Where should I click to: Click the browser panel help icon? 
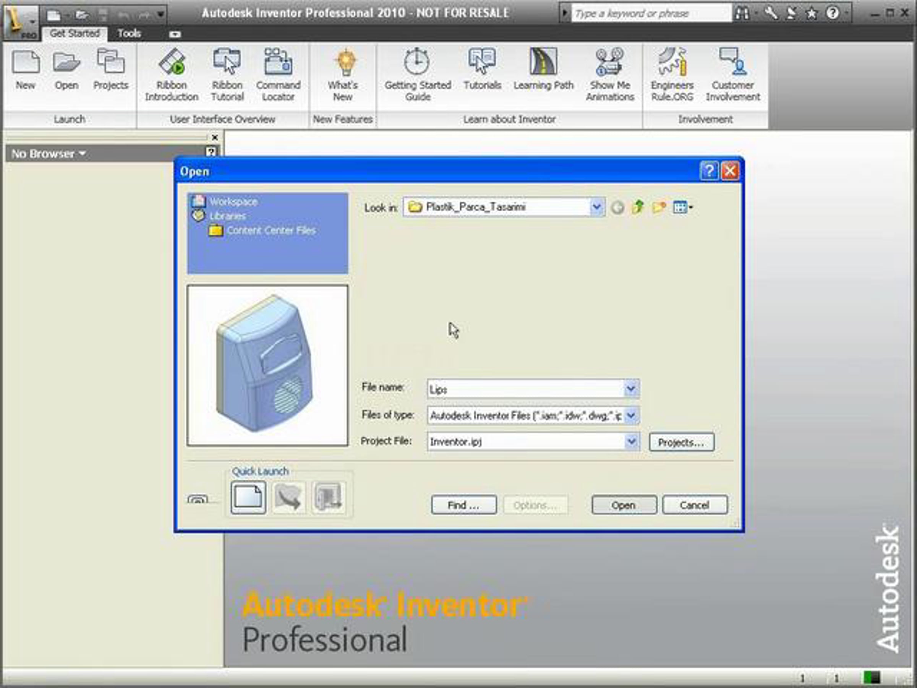[x=211, y=152]
